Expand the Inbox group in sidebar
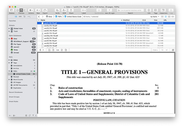 point(10,60)
